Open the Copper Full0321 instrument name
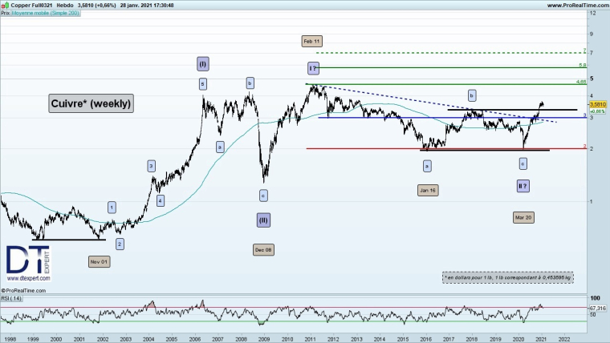 click(31, 5)
